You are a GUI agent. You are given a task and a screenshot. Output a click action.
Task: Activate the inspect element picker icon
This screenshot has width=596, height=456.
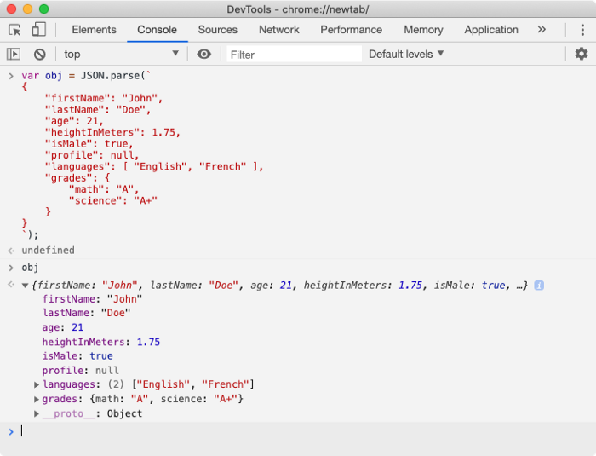14,30
